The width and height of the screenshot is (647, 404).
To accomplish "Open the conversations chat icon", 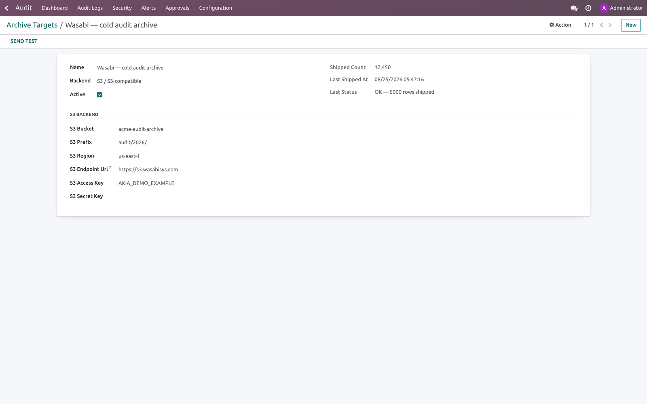I will pos(574,8).
